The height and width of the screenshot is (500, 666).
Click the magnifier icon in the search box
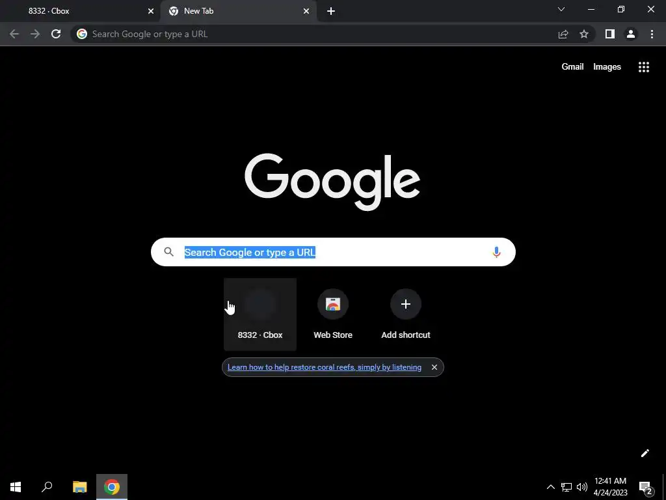(x=168, y=252)
